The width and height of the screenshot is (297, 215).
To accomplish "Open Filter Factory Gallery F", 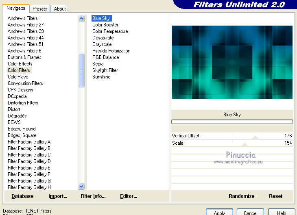I will pos(29,174).
